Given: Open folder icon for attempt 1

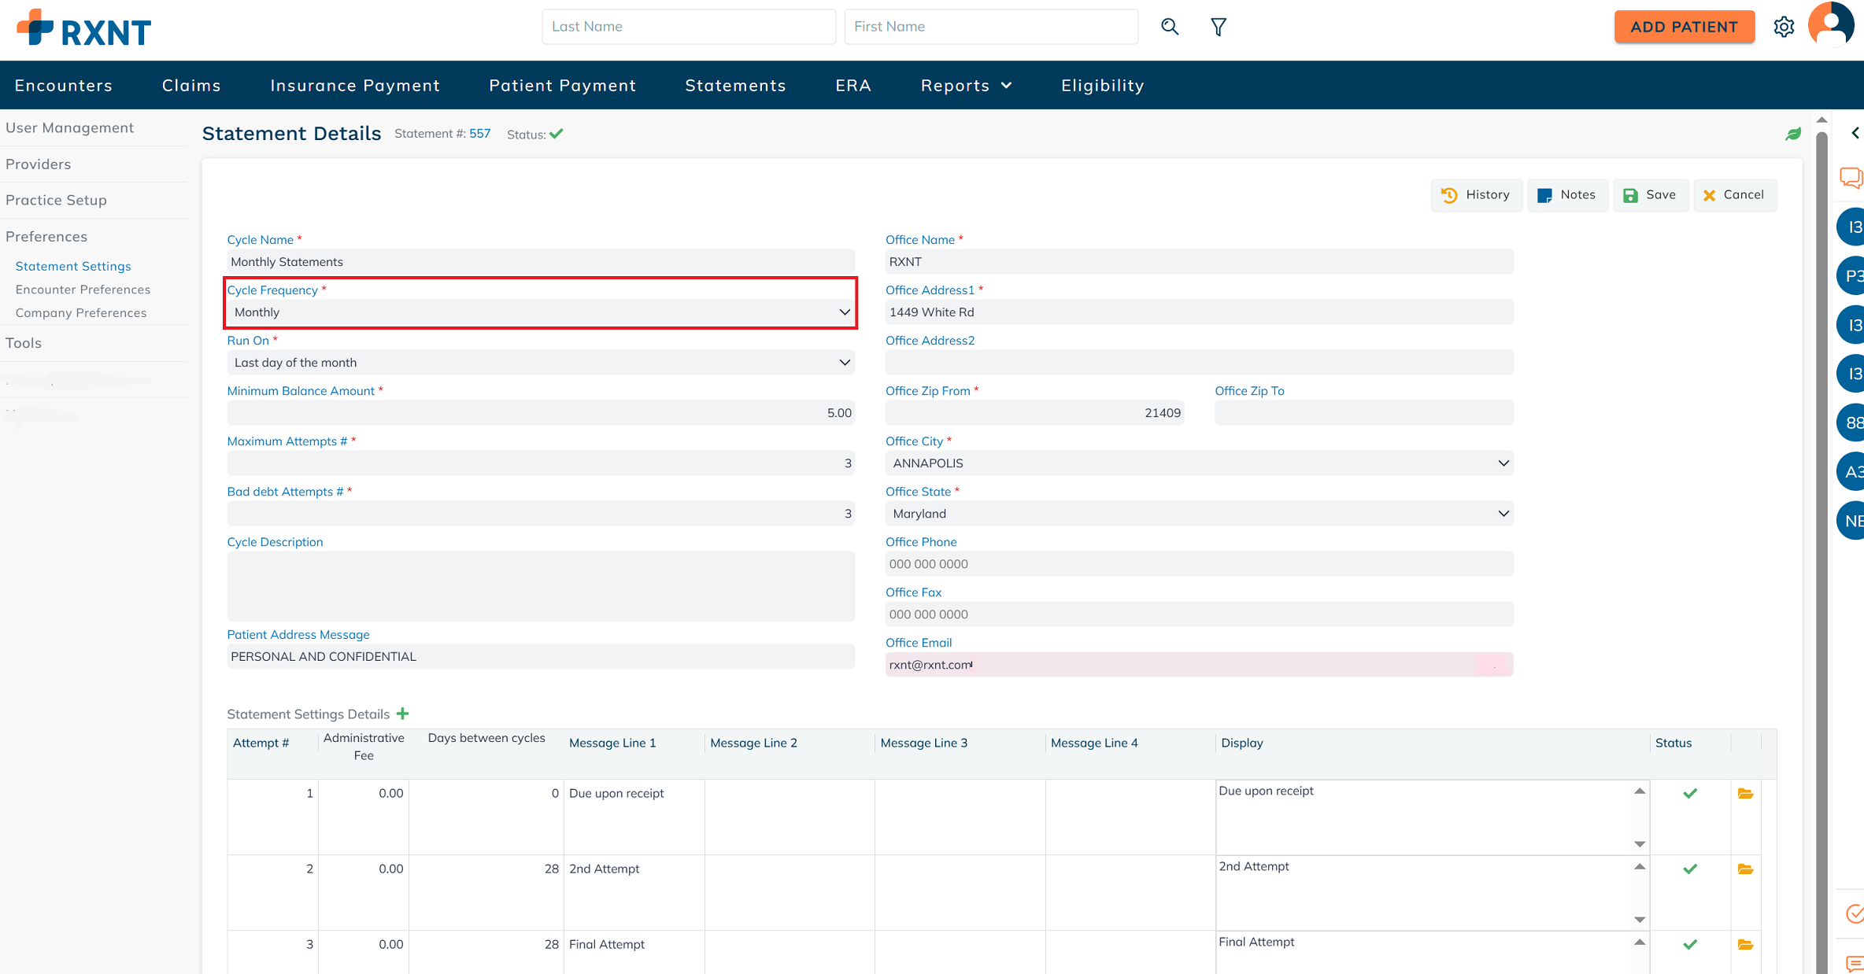Looking at the screenshot, I should [x=1745, y=793].
